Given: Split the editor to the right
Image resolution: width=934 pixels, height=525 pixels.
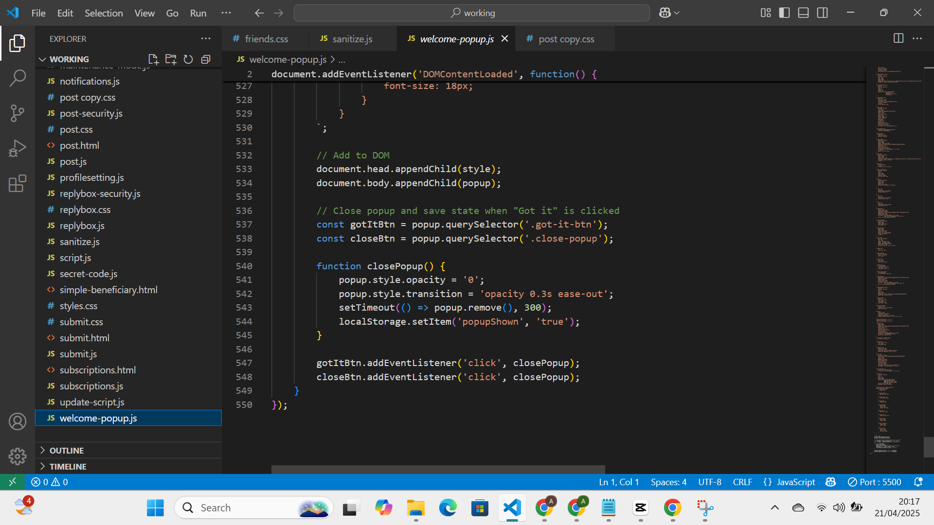Looking at the screenshot, I should 898,38.
